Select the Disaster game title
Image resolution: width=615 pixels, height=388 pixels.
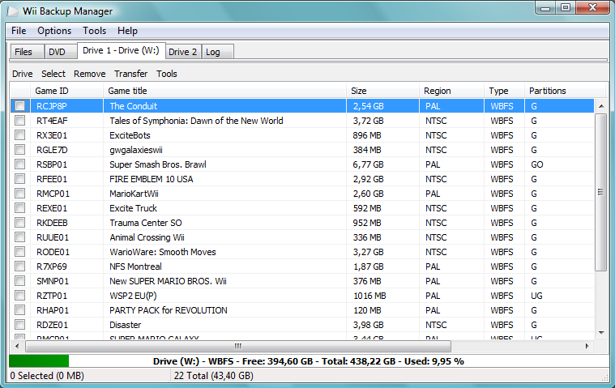(125, 325)
